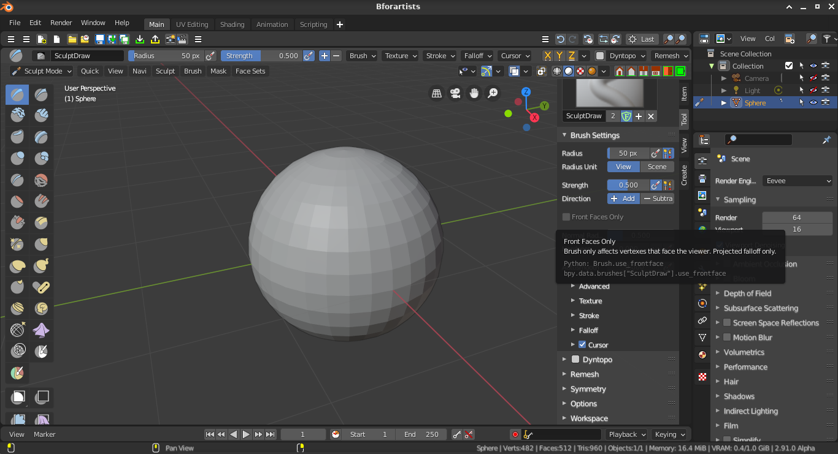Viewport: 838px width, 454px height.
Task: Select the Draw Sharp sculpt brush
Action: coord(41,94)
